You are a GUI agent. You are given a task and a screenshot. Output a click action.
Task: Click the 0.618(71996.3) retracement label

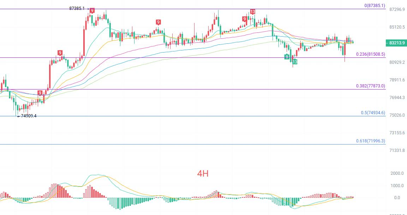coord(370,141)
